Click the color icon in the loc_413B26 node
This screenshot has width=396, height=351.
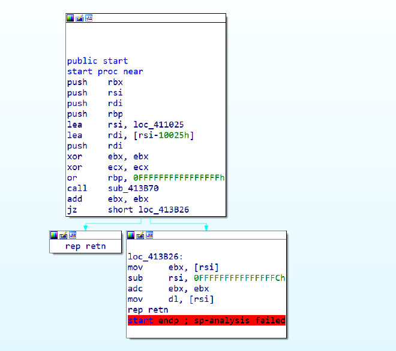coord(131,235)
